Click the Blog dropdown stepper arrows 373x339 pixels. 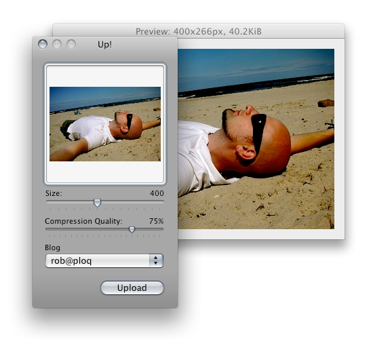(156, 261)
